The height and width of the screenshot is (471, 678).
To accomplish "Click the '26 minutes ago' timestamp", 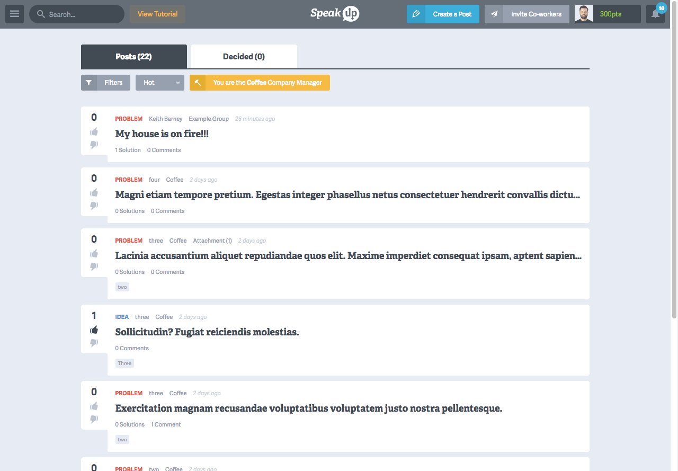I will [255, 119].
